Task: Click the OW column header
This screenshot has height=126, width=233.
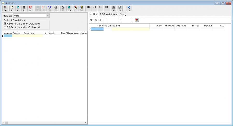Action: coord(219,26)
